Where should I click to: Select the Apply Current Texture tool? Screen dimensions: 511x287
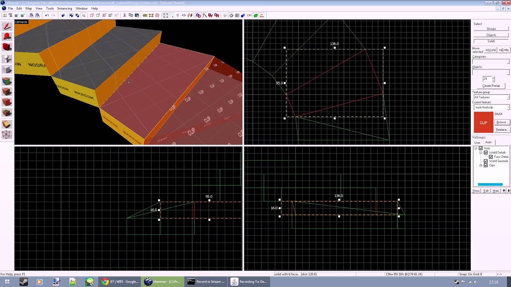coord(7,92)
